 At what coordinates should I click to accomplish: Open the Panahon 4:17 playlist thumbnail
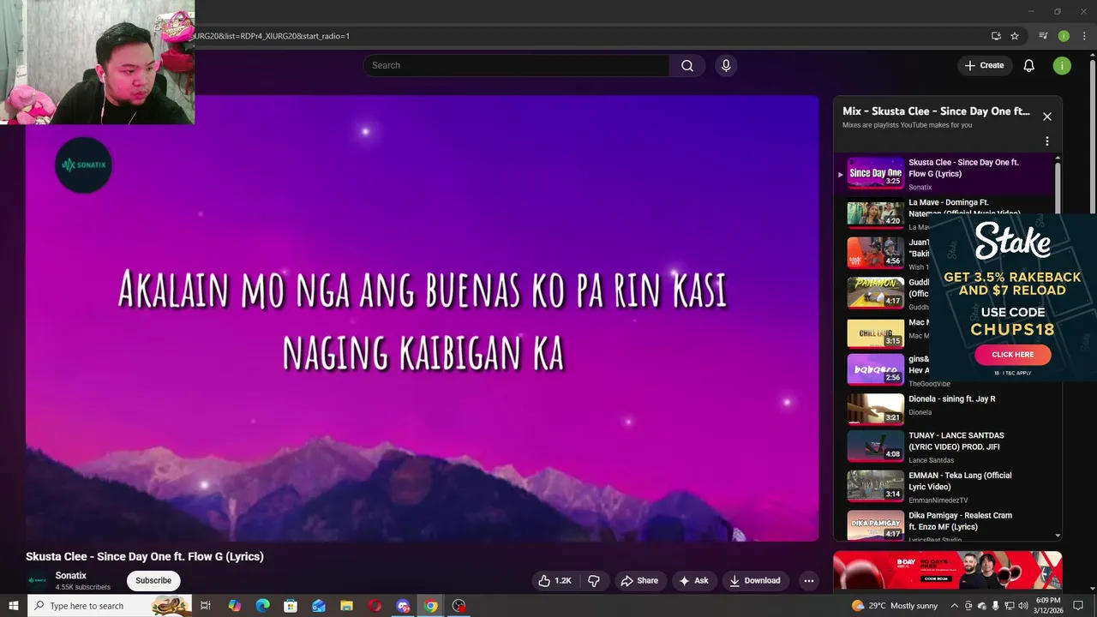pos(875,293)
